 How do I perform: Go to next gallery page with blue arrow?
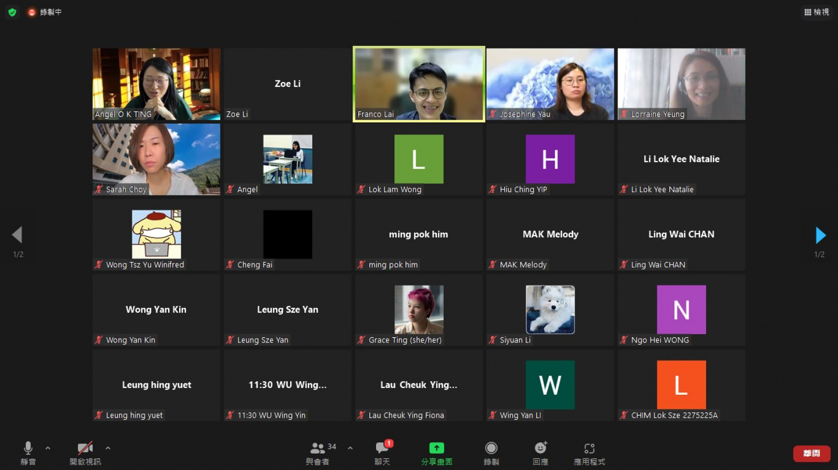(821, 235)
